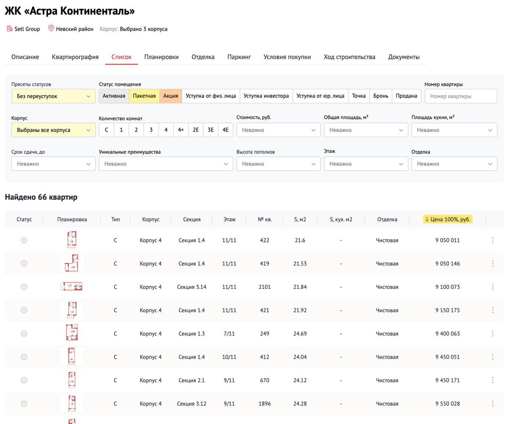510x424 pixels.
Task: Toggle the Акция status filter
Action: tap(171, 96)
